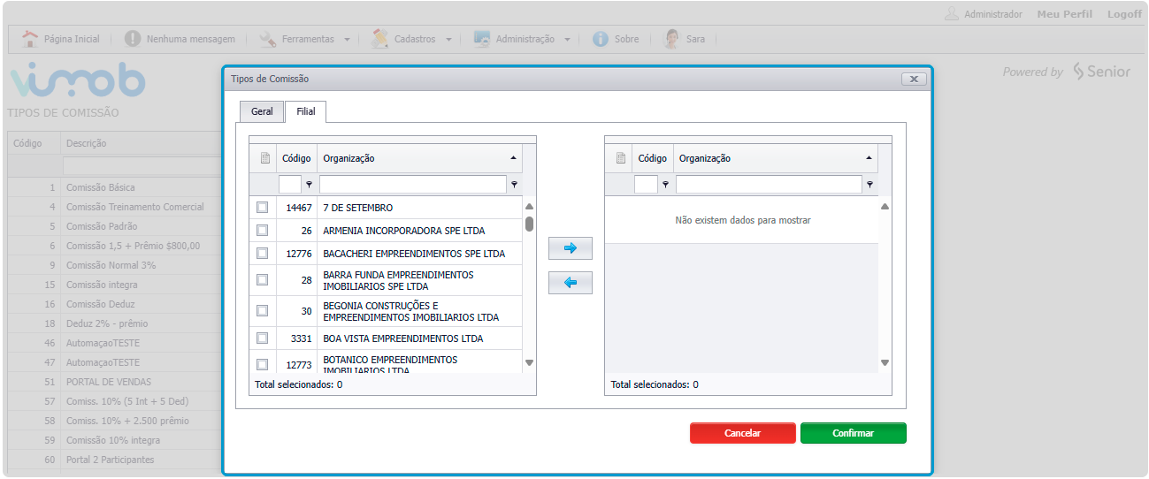Select background row Deduz 2% - prêmio
The height and width of the screenshot is (479, 1149).
click(114, 323)
